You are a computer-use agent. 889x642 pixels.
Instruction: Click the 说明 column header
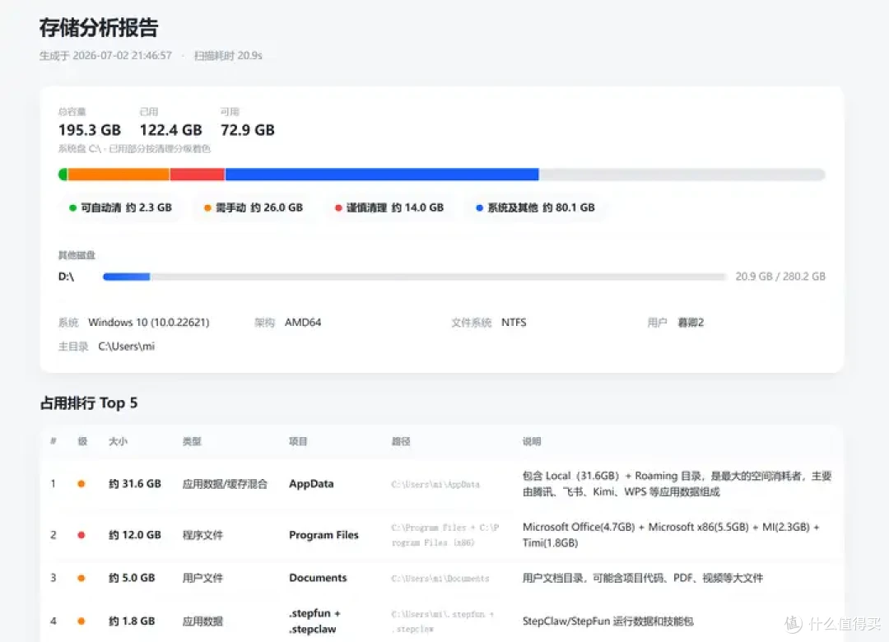click(532, 441)
